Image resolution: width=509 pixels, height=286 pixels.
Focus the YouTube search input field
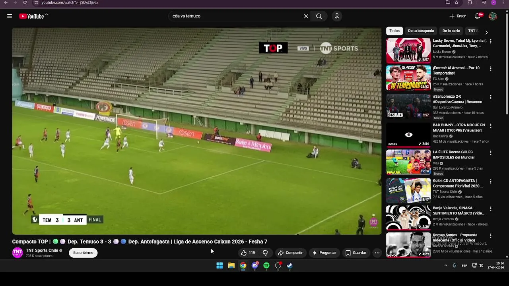point(237,16)
